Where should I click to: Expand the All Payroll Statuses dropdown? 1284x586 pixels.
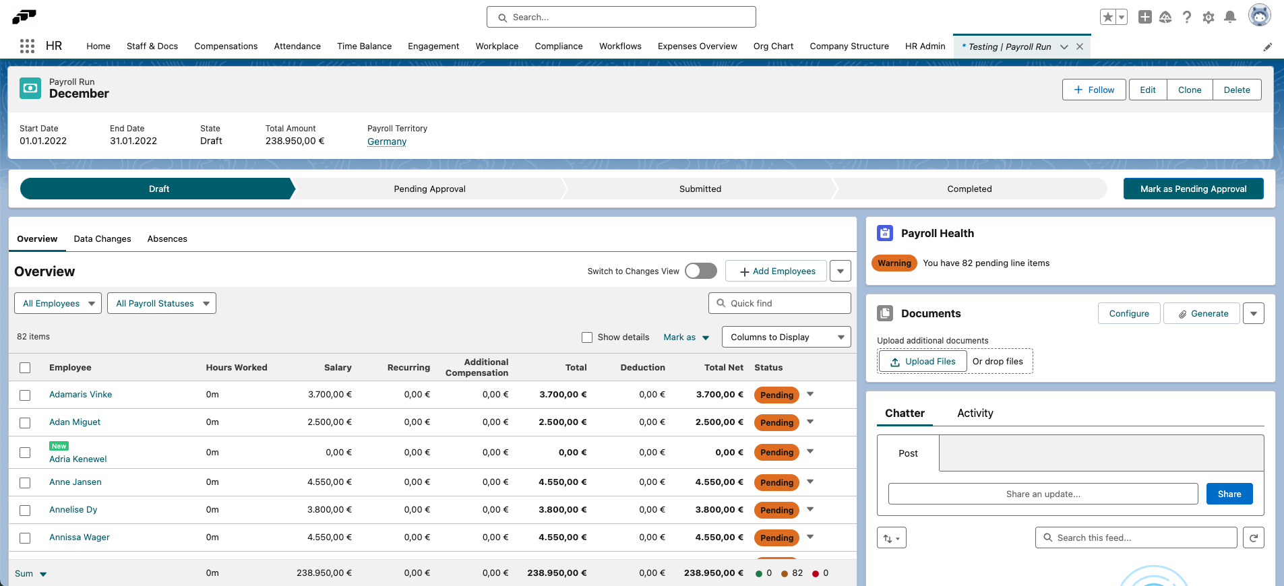pyautogui.click(x=162, y=304)
